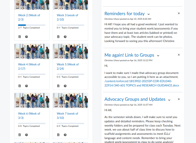Click quiz question icon in Week 7 card
The height and width of the screenshot is (143, 196).
pos(65,135)
